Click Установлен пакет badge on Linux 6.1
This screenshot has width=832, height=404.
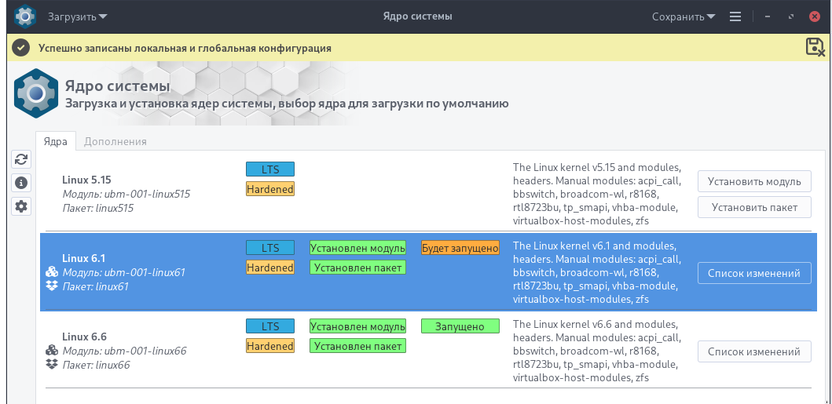point(357,268)
